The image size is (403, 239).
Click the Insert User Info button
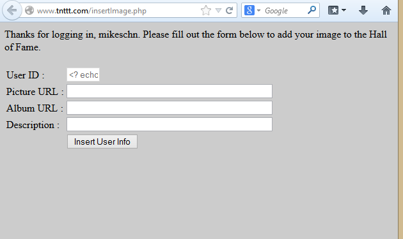tap(102, 141)
